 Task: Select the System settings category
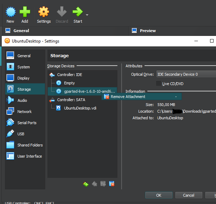(x=25, y=67)
